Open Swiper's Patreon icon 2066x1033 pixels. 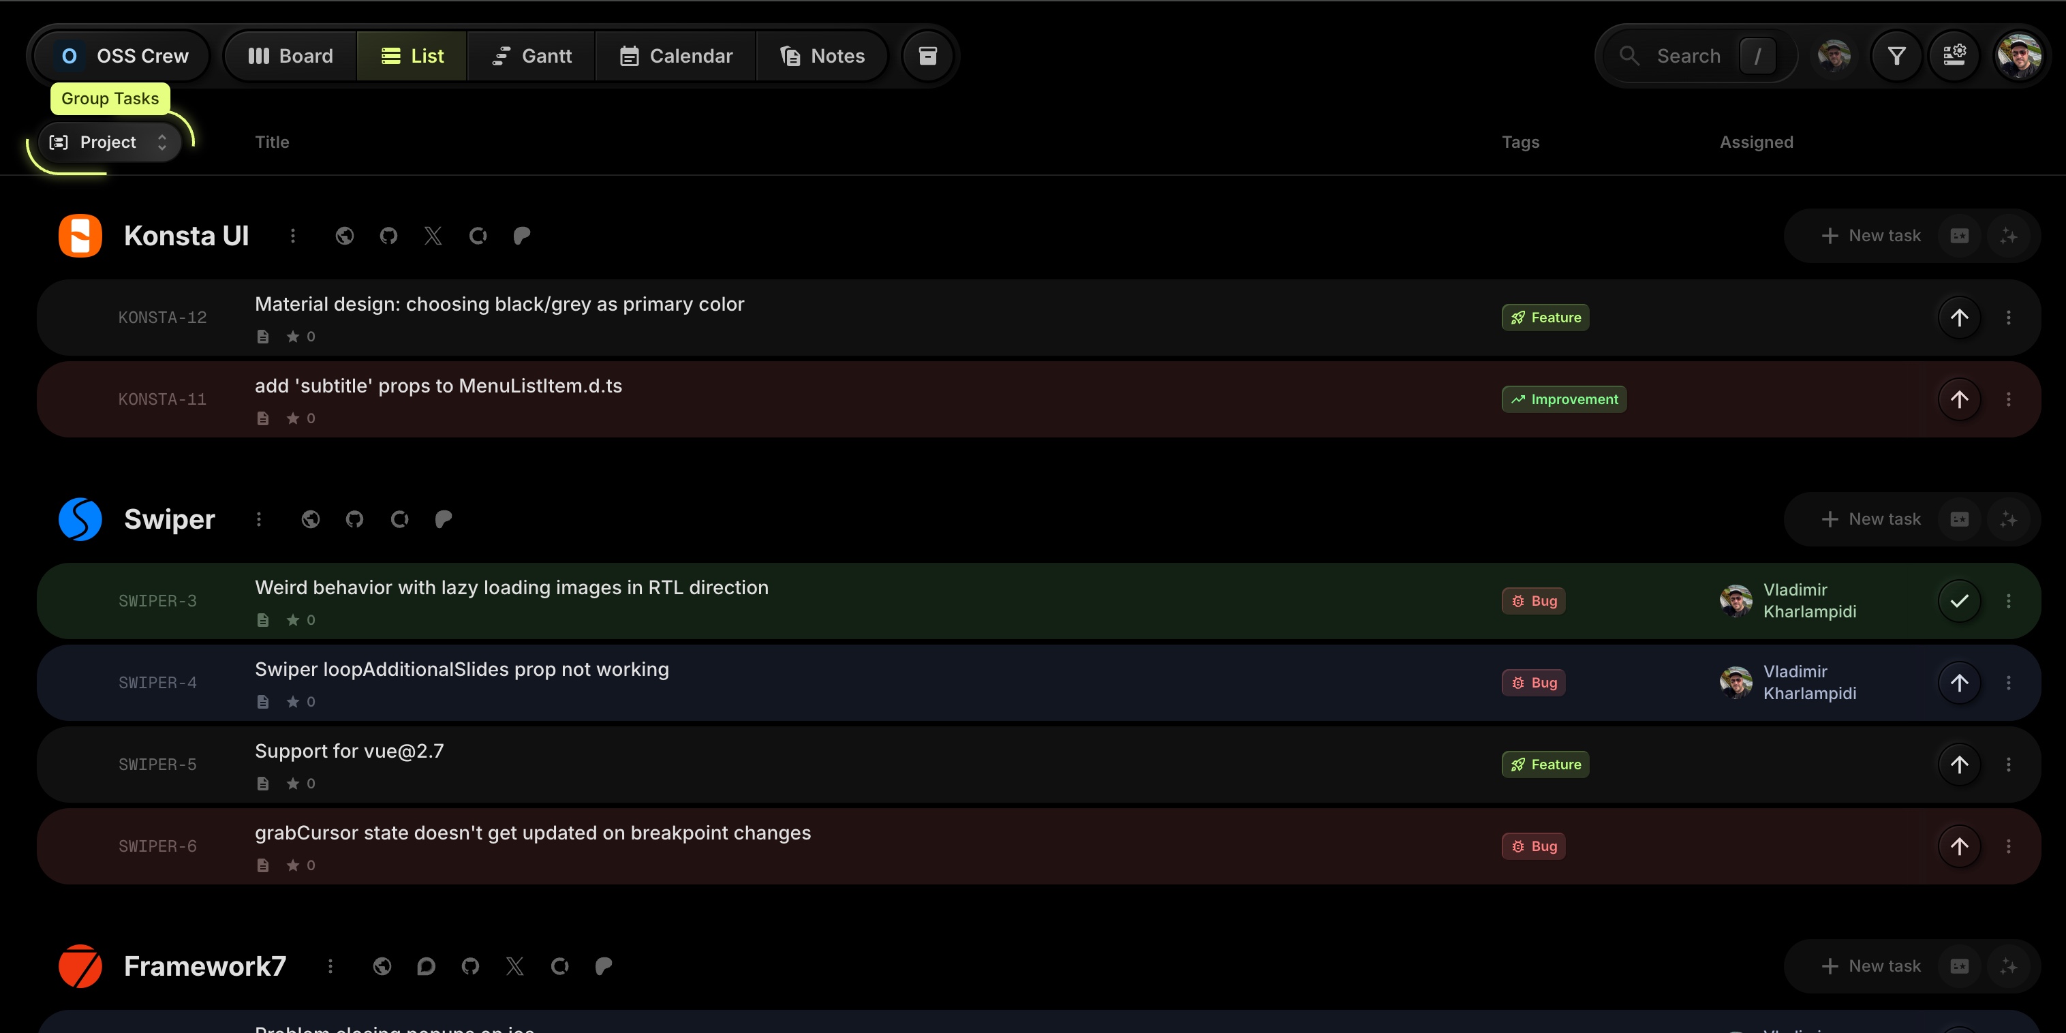point(444,519)
